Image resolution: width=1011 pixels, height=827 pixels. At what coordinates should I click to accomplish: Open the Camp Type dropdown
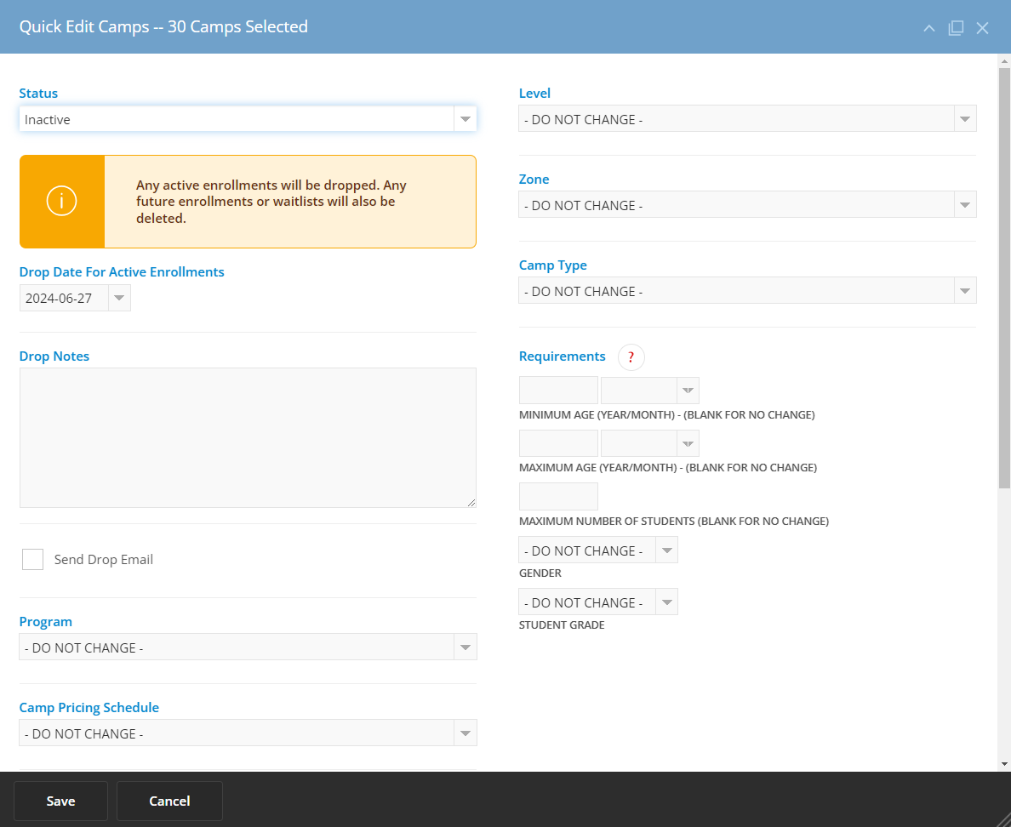coord(747,290)
